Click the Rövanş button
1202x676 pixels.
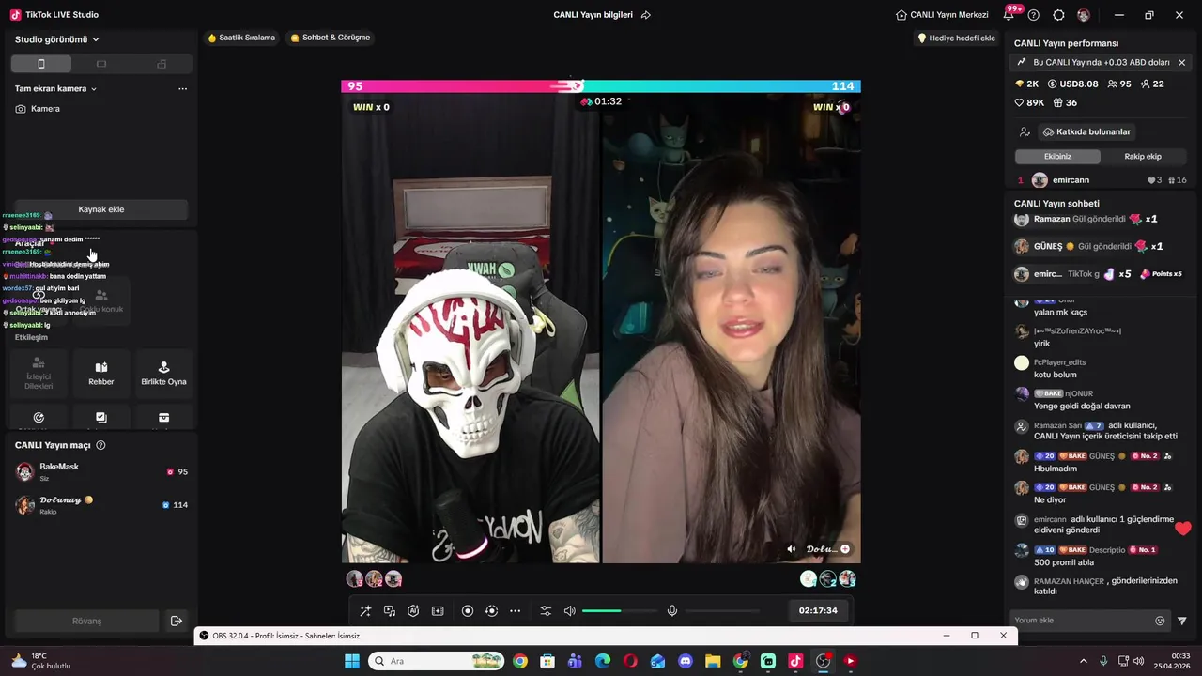86,621
